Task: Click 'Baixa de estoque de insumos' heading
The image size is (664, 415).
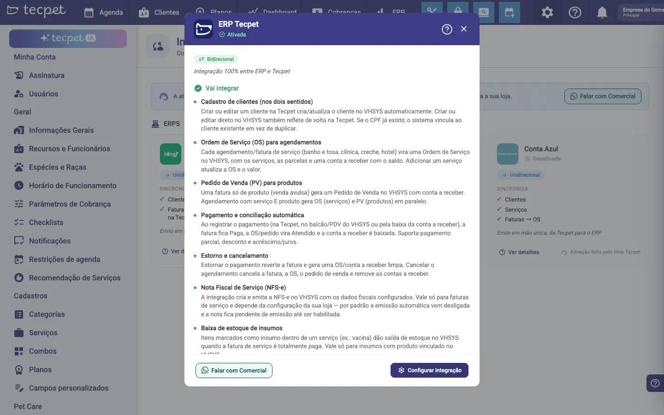Action: (242, 328)
